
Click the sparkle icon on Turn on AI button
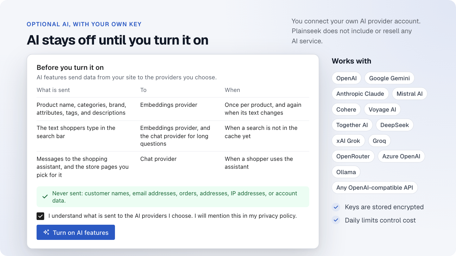(x=46, y=232)
